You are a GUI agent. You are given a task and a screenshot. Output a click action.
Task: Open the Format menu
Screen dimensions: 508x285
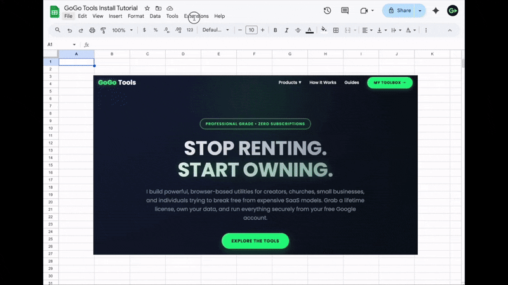point(136,16)
